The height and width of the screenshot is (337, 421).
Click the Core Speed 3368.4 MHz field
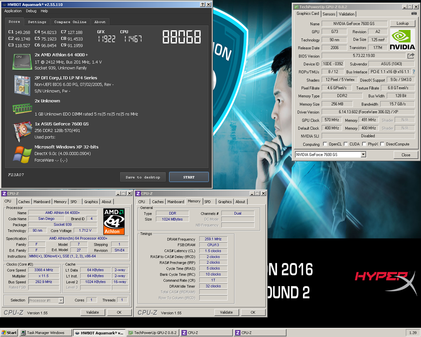(44, 270)
